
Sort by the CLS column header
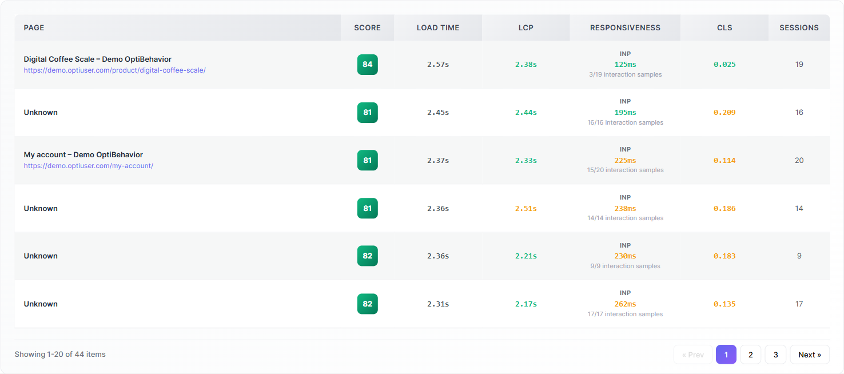724,27
